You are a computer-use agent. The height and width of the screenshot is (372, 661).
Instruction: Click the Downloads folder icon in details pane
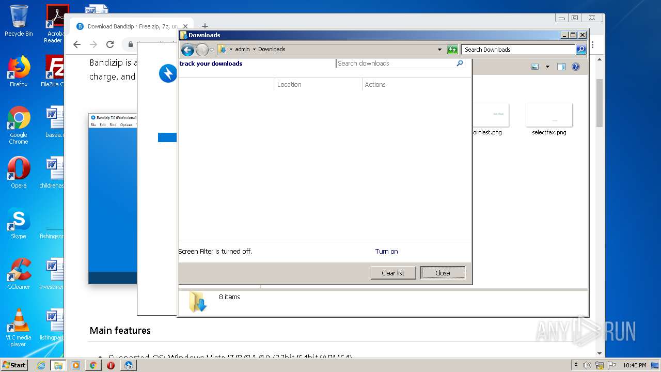click(x=197, y=301)
